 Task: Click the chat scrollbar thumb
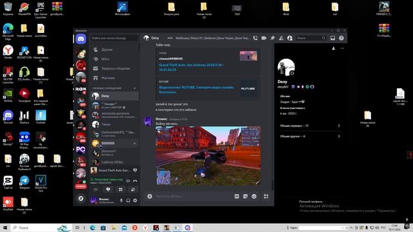click(272, 186)
